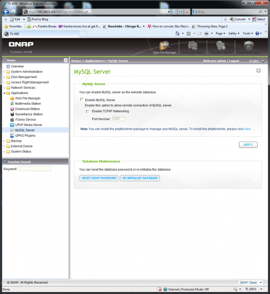This screenshot has width=270, height=294.
Task: Expand System Status folder
Action: pyautogui.click(x=4, y=151)
